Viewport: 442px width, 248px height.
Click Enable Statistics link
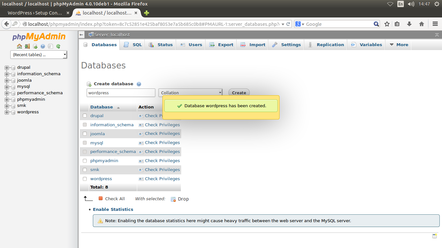(113, 210)
